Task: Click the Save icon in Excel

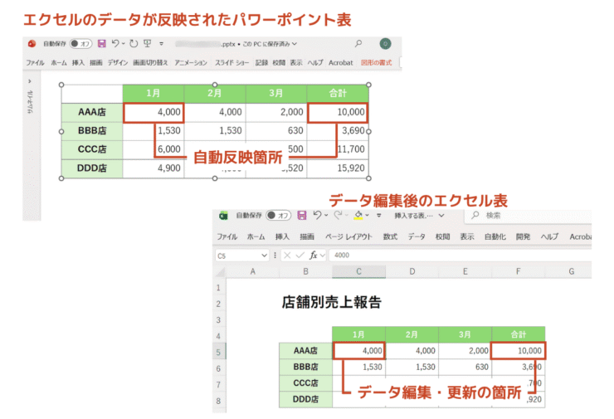Action: click(301, 216)
